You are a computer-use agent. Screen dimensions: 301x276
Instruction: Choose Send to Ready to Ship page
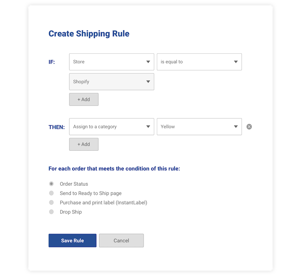(x=52, y=193)
